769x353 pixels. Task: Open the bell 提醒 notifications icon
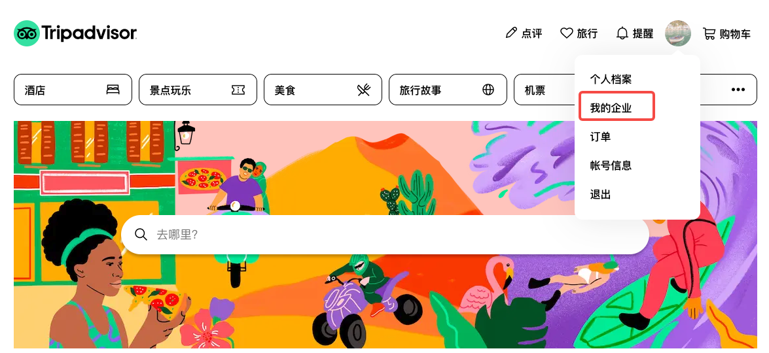[x=622, y=33]
